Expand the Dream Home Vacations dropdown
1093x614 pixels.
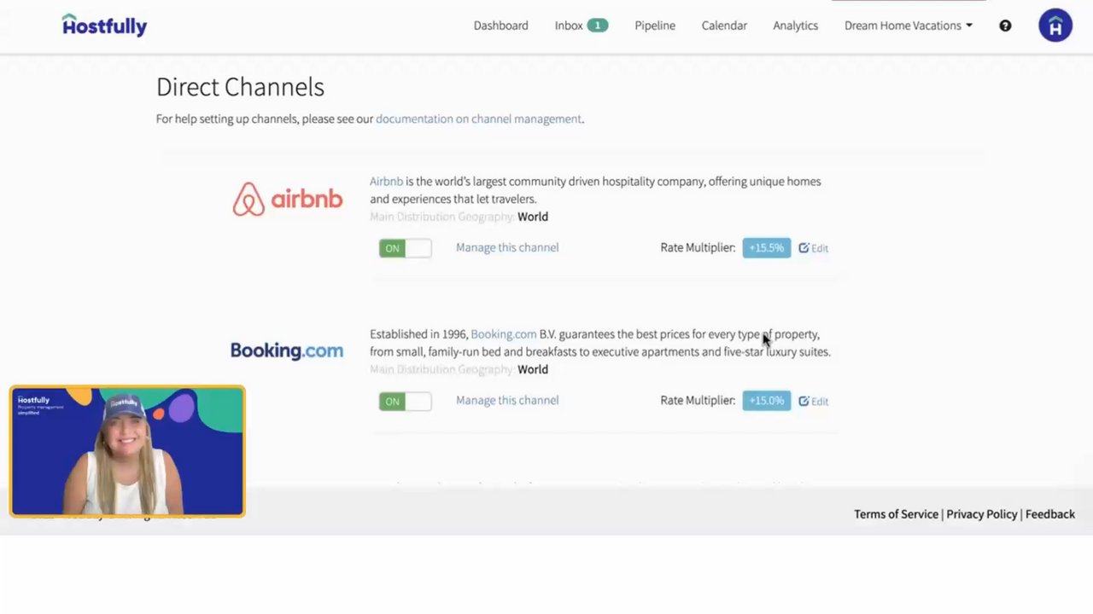909,26
